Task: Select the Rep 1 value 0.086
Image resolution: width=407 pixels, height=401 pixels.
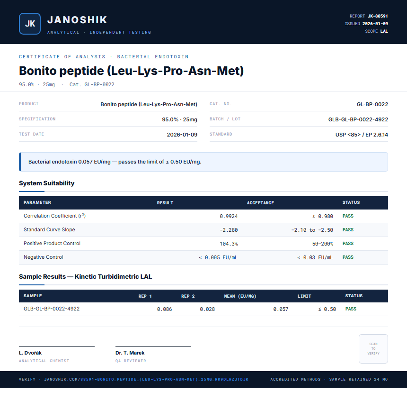Action: (x=164, y=309)
